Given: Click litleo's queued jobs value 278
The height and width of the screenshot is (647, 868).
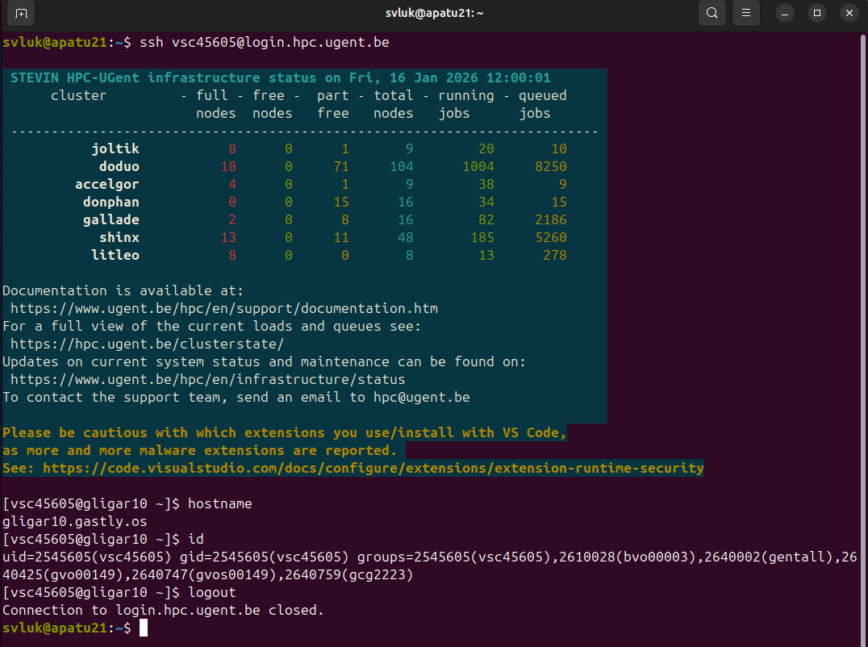Looking at the screenshot, I should coord(555,255).
